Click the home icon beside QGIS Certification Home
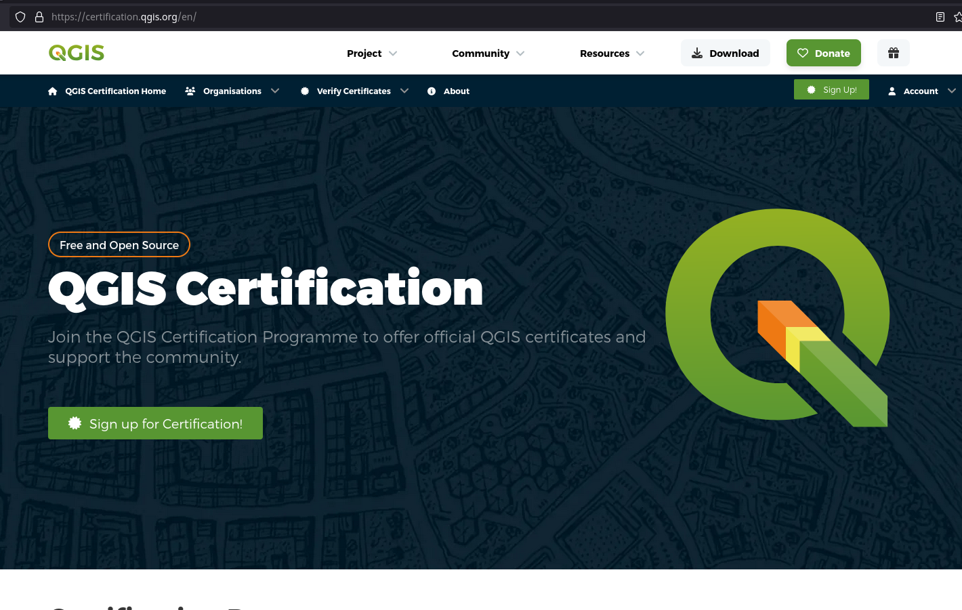The width and height of the screenshot is (962, 610). coord(53,91)
